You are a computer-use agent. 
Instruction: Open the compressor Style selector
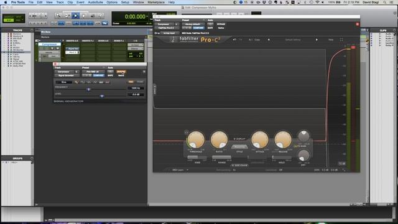(x=239, y=147)
